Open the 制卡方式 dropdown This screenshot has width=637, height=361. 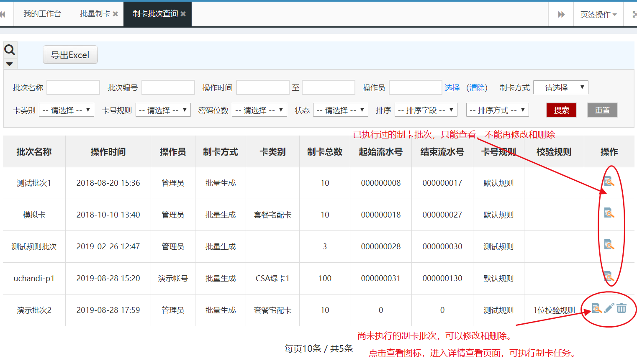(561, 87)
